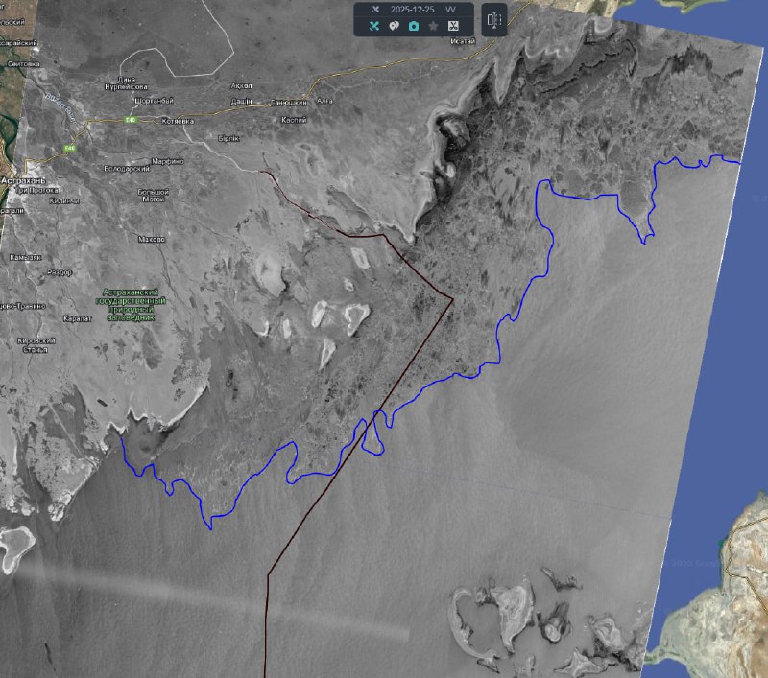Viewport: 768px width, 678px height.
Task: Click the Большой Могой label
Action: pos(154,197)
